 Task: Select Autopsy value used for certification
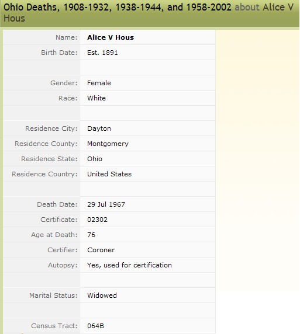coord(129,265)
